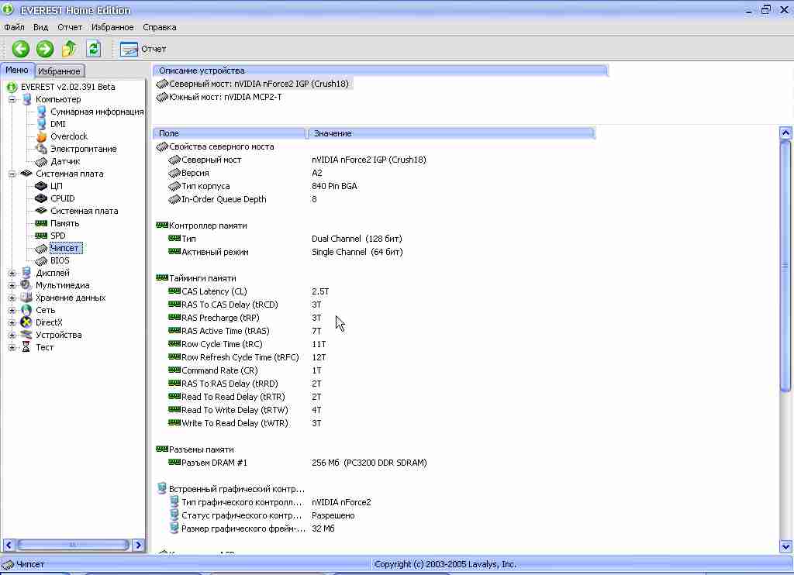The width and height of the screenshot is (794, 575).
Task: Expand the DirectX tree branch
Action: click(x=12, y=322)
